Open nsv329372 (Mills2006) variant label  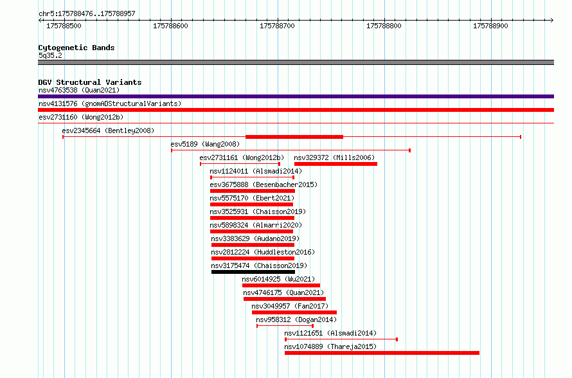(334, 157)
